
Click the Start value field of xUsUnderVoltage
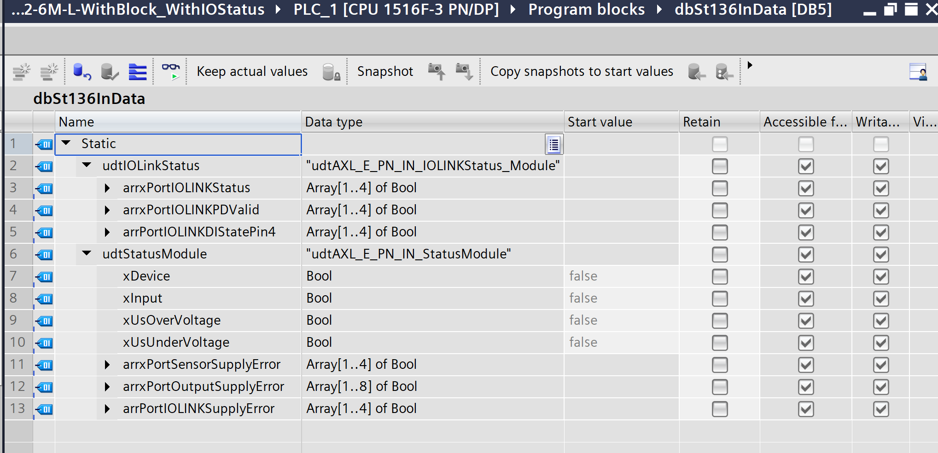click(x=620, y=343)
